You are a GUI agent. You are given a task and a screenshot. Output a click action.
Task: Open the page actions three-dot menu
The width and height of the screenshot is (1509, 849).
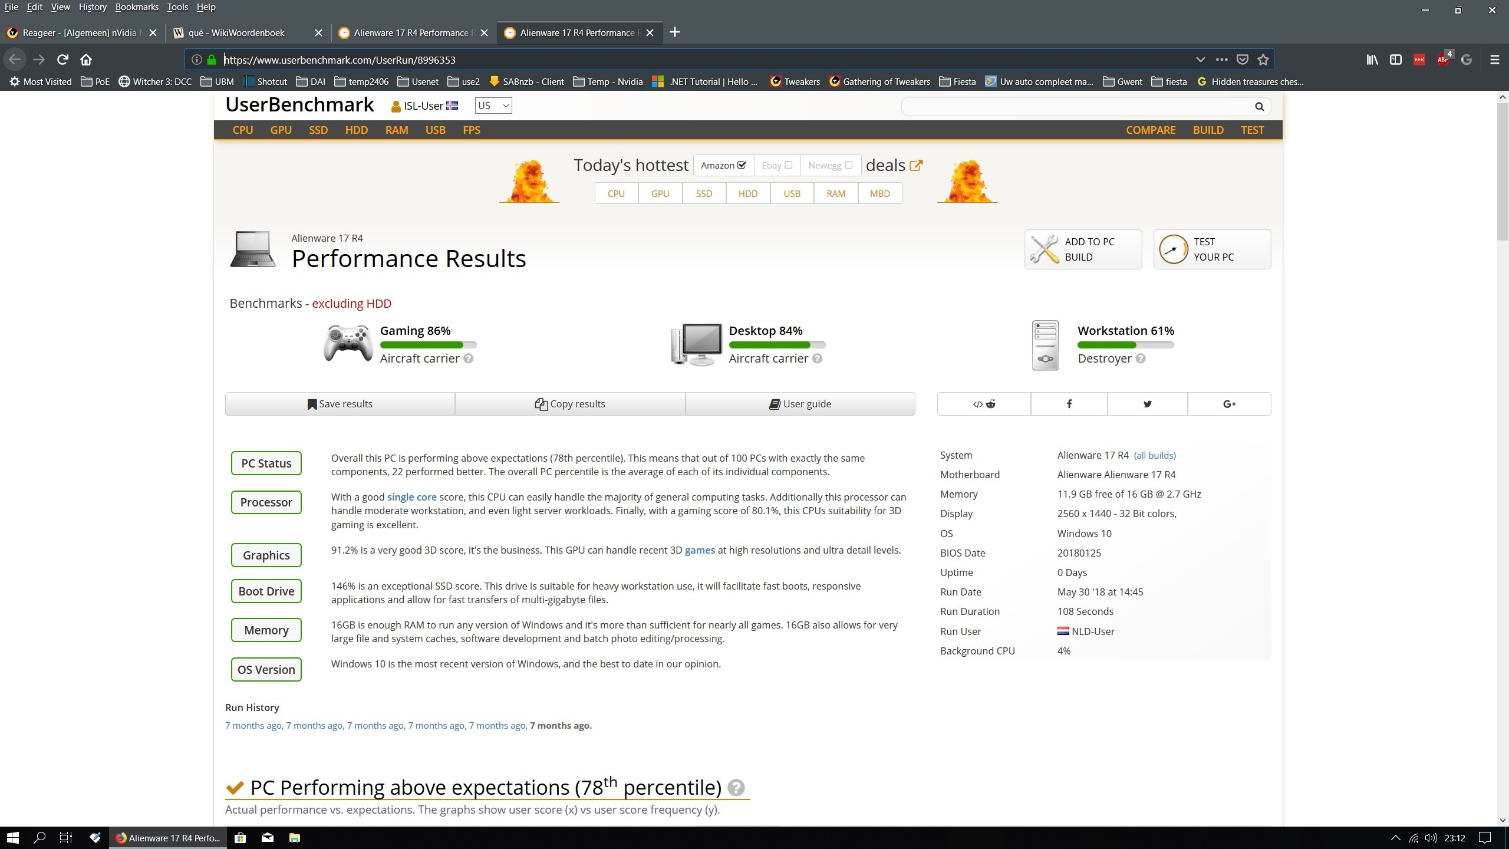click(1221, 60)
